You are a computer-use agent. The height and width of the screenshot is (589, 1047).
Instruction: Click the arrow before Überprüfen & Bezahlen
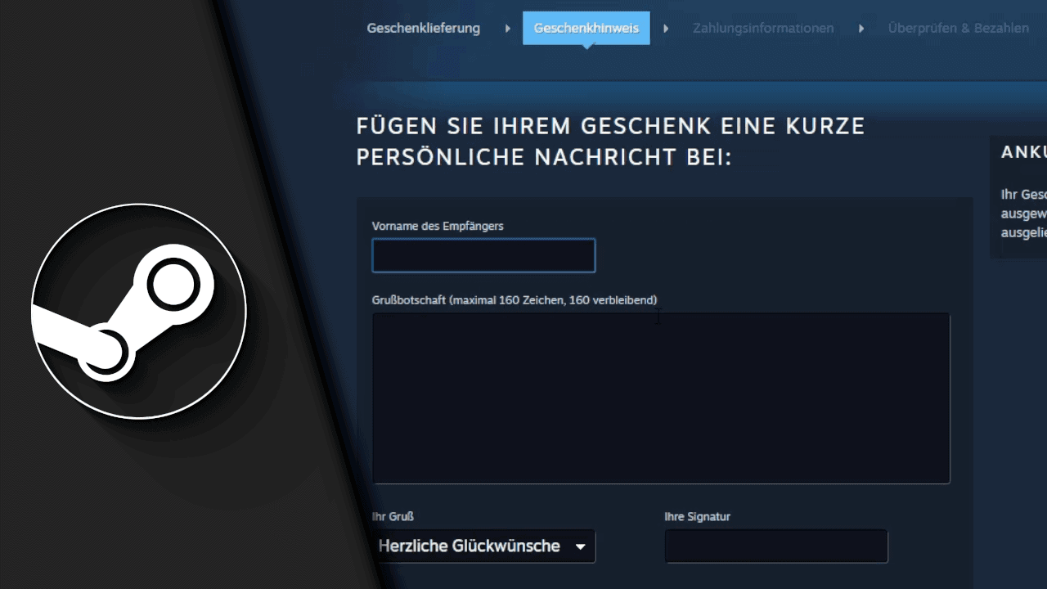coord(861,29)
